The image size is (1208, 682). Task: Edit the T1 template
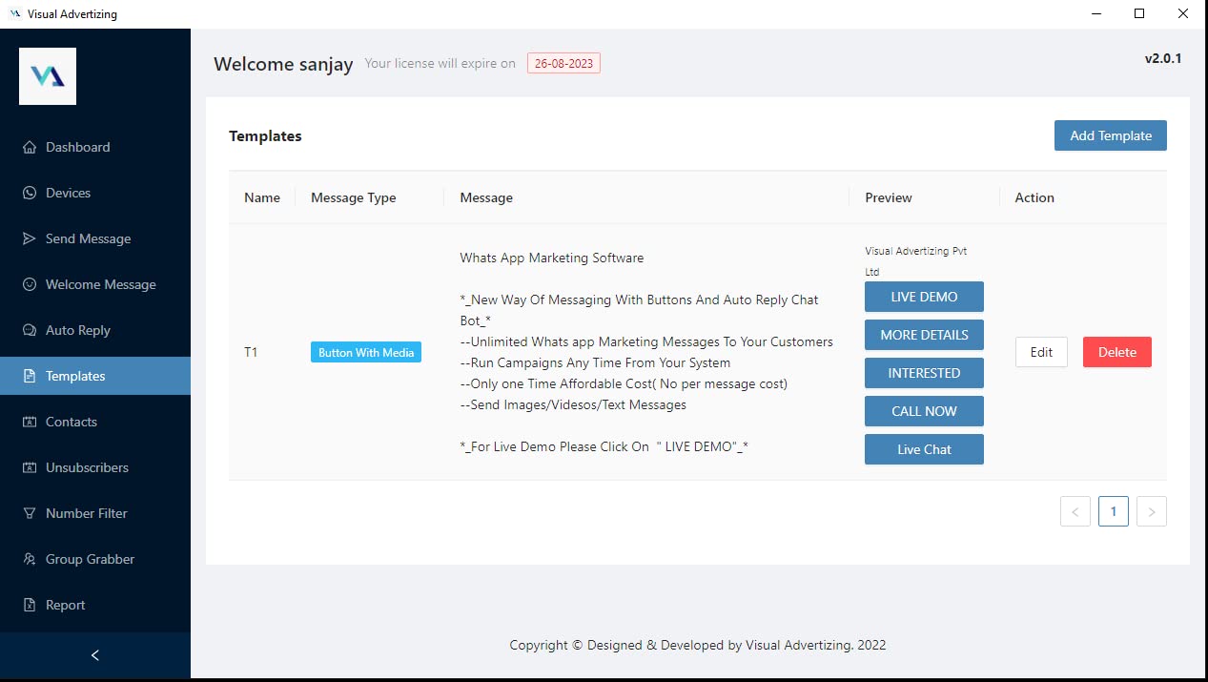click(x=1041, y=352)
